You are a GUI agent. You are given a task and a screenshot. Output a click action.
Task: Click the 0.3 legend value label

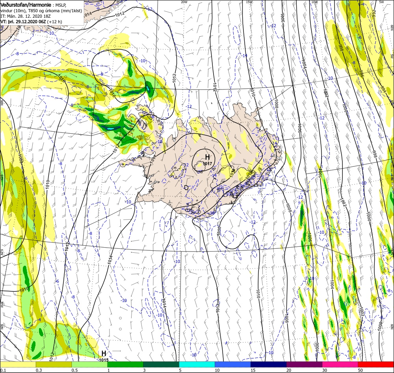pyautogui.click(x=39, y=370)
